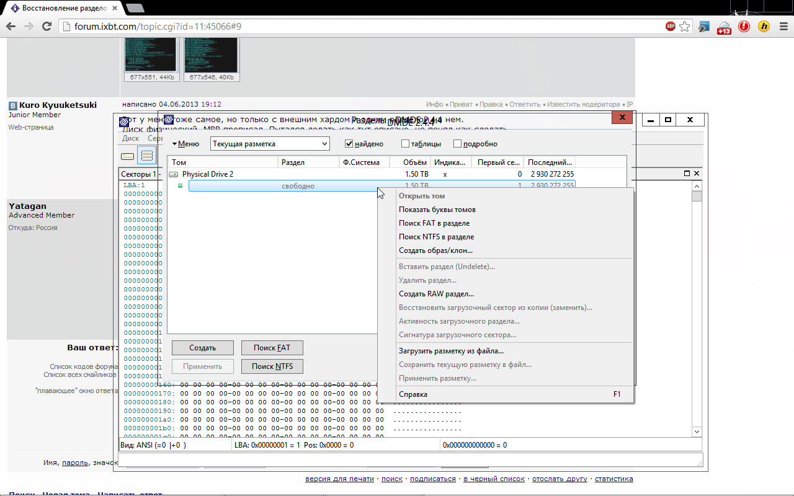
Task: Bookmark this page with the star icon
Action: 685,26
